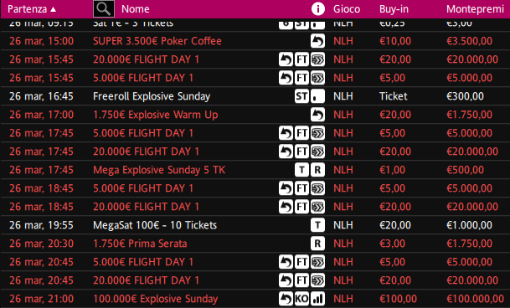Viewport: 510px width, 308px height.
Task: Sort by Partenza using its arrow
Action: [54, 9]
